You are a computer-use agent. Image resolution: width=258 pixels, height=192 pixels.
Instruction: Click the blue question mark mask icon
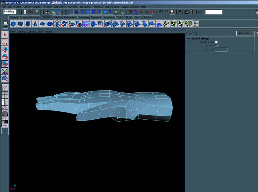point(110,12)
